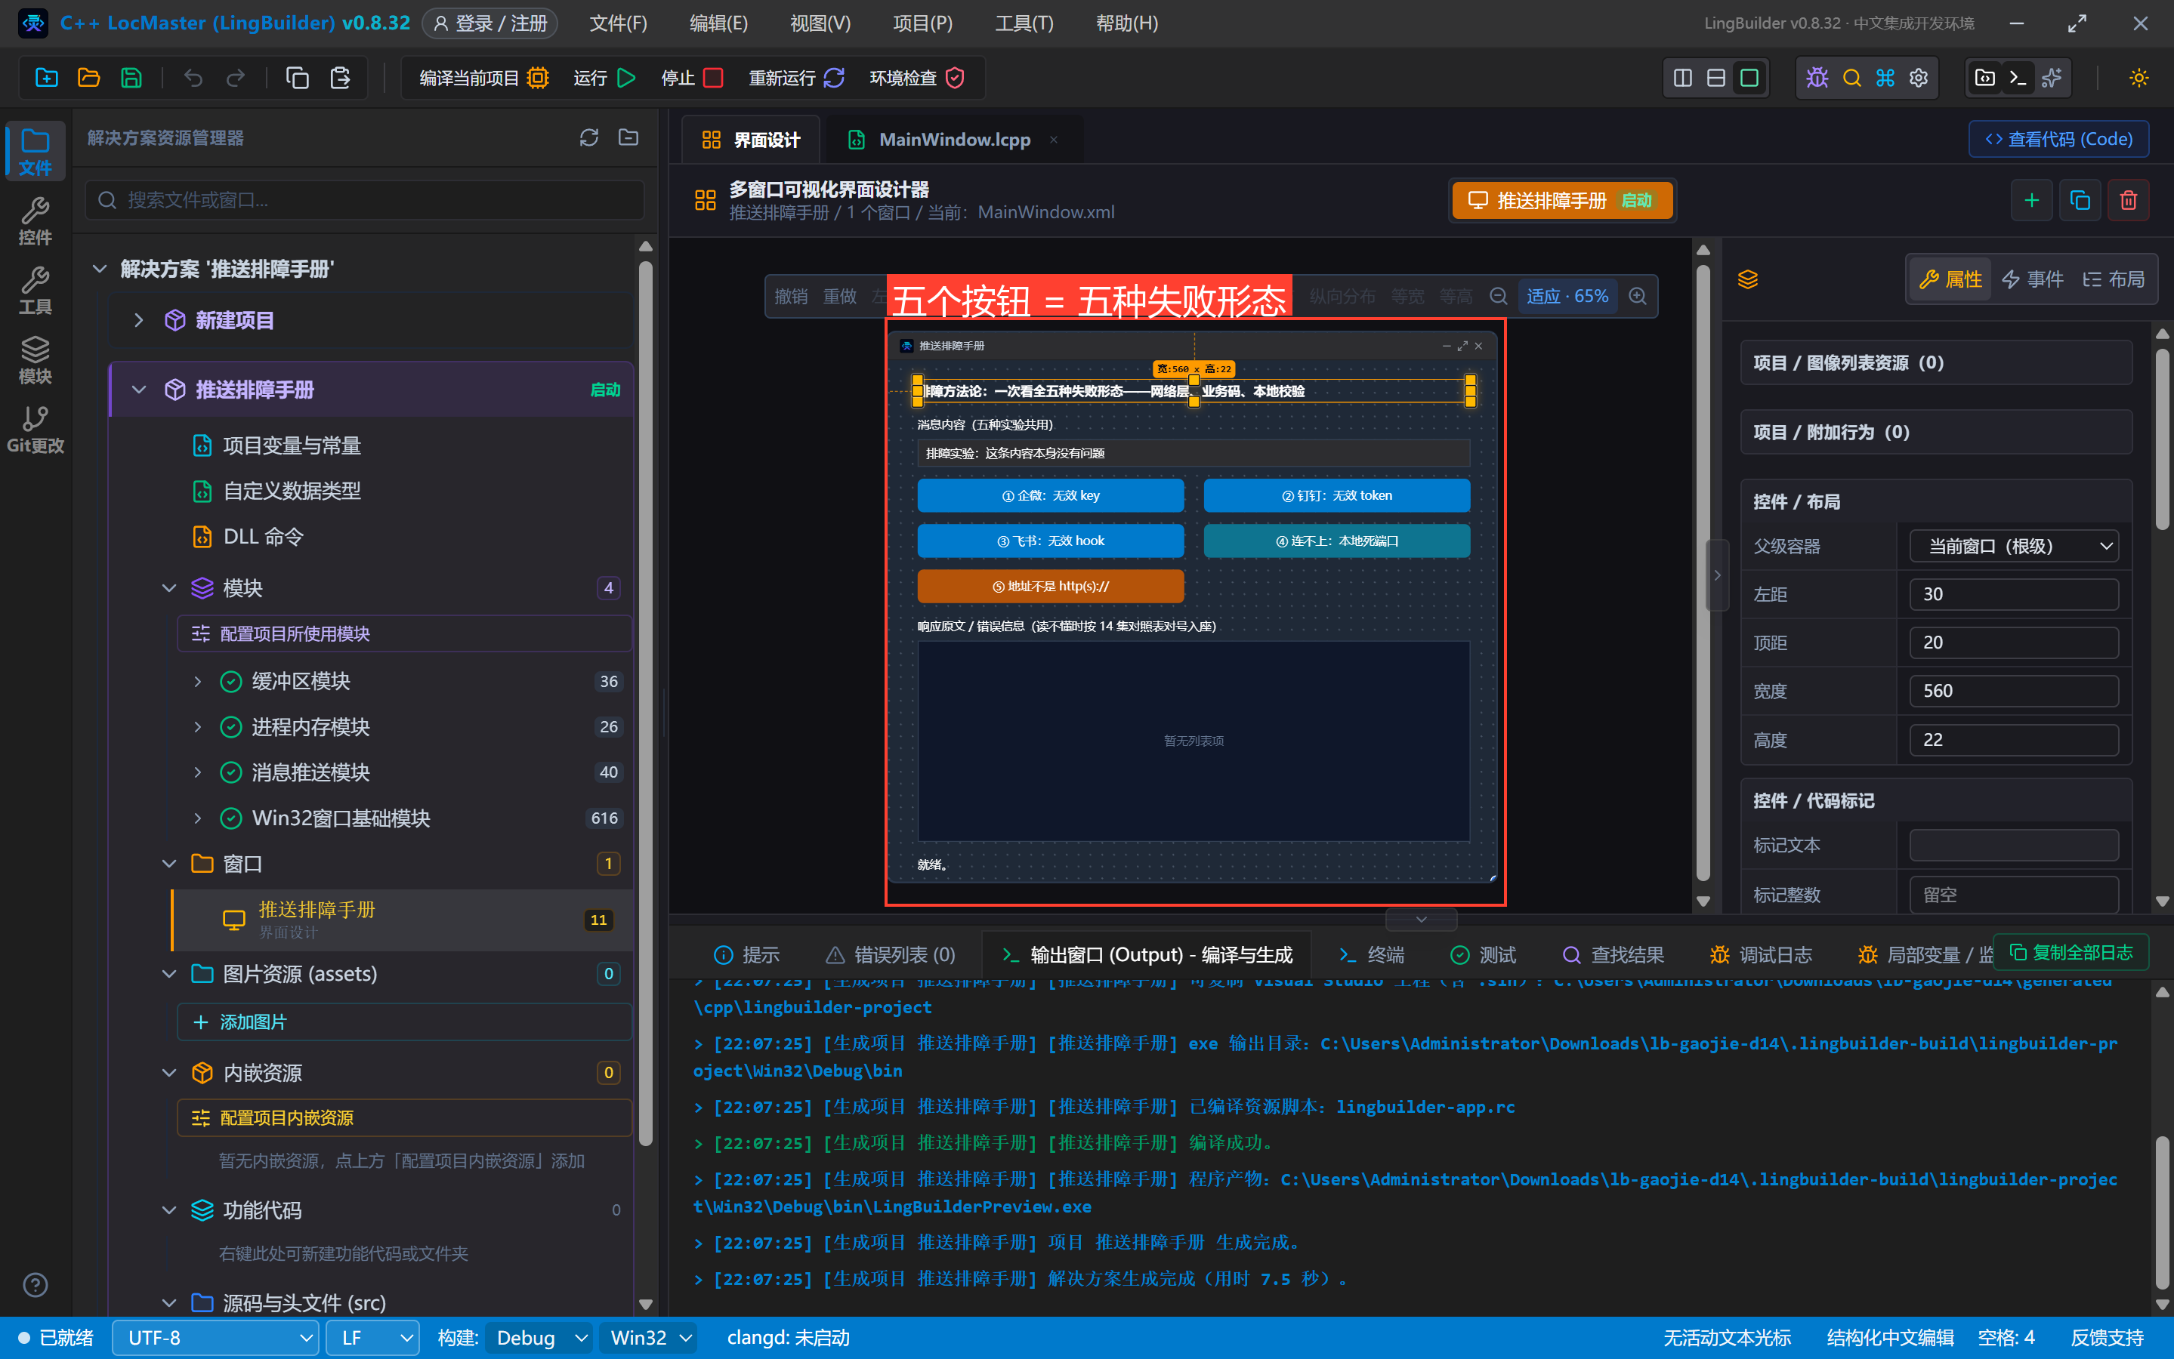Click the 搜索文件或窗口 search field
This screenshot has height=1359, width=2174.
tap(364, 199)
